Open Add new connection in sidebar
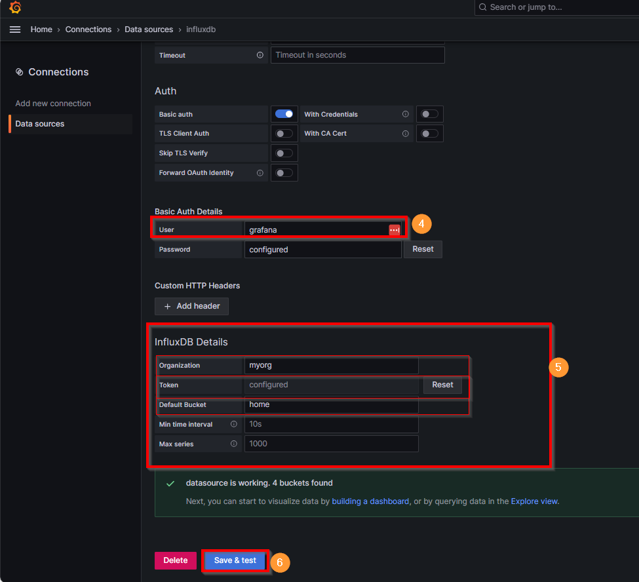 pos(53,104)
